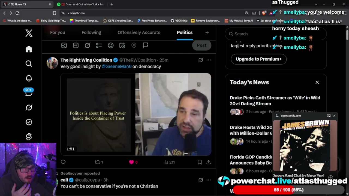
Task: Click the Post button
Action: tap(202, 45)
